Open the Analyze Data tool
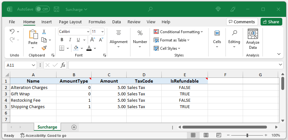 tap(253, 39)
